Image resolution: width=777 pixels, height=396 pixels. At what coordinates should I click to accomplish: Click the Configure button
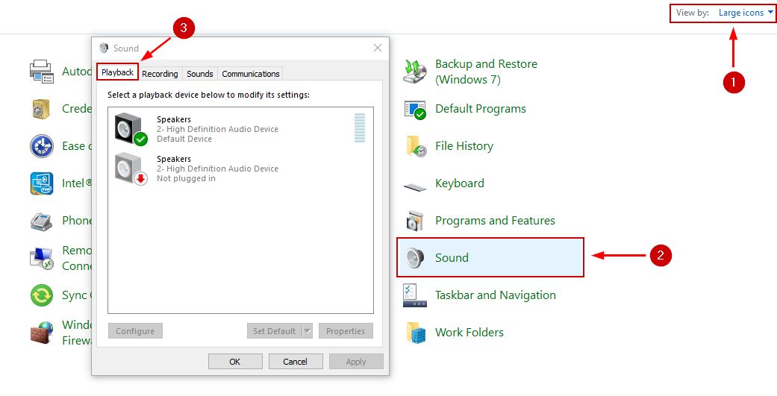point(135,331)
